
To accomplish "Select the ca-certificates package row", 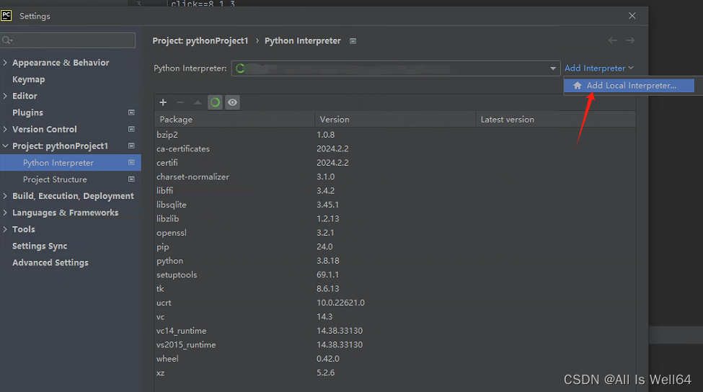I will click(x=394, y=148).
